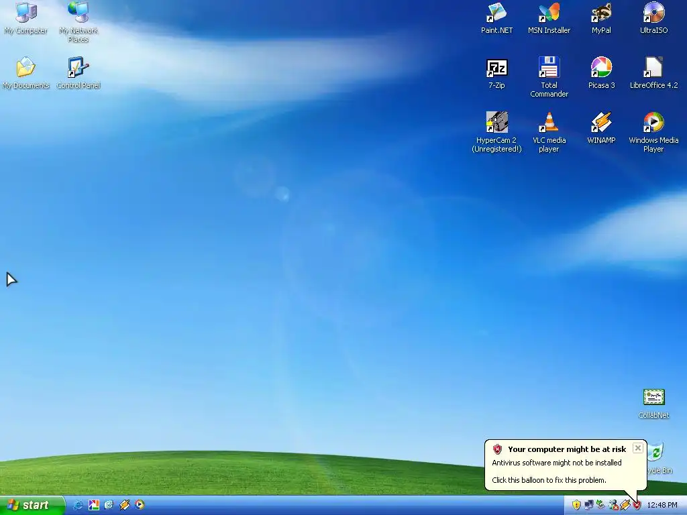Select the MyPal browser shortcut

pyautogui.click(x=601, y=18)
